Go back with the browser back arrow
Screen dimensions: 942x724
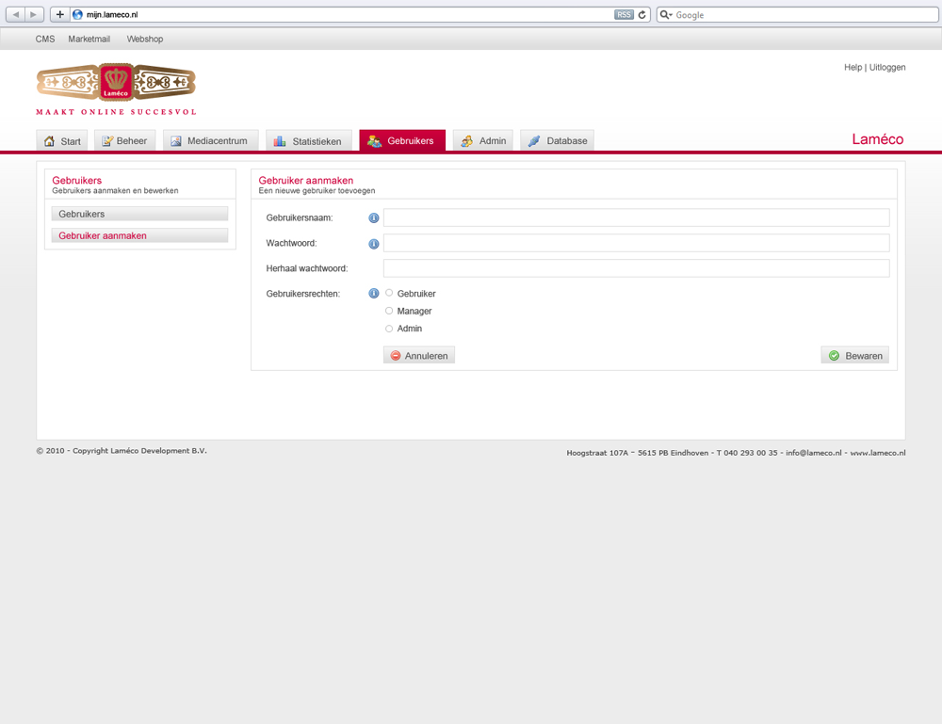16,15
